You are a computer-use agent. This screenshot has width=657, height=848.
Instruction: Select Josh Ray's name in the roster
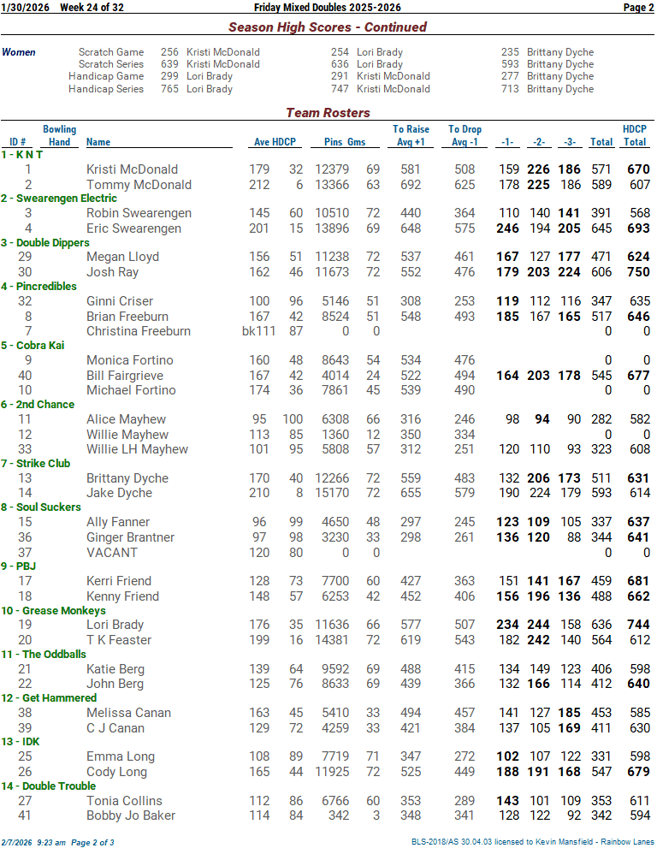[x=113, y=272]
